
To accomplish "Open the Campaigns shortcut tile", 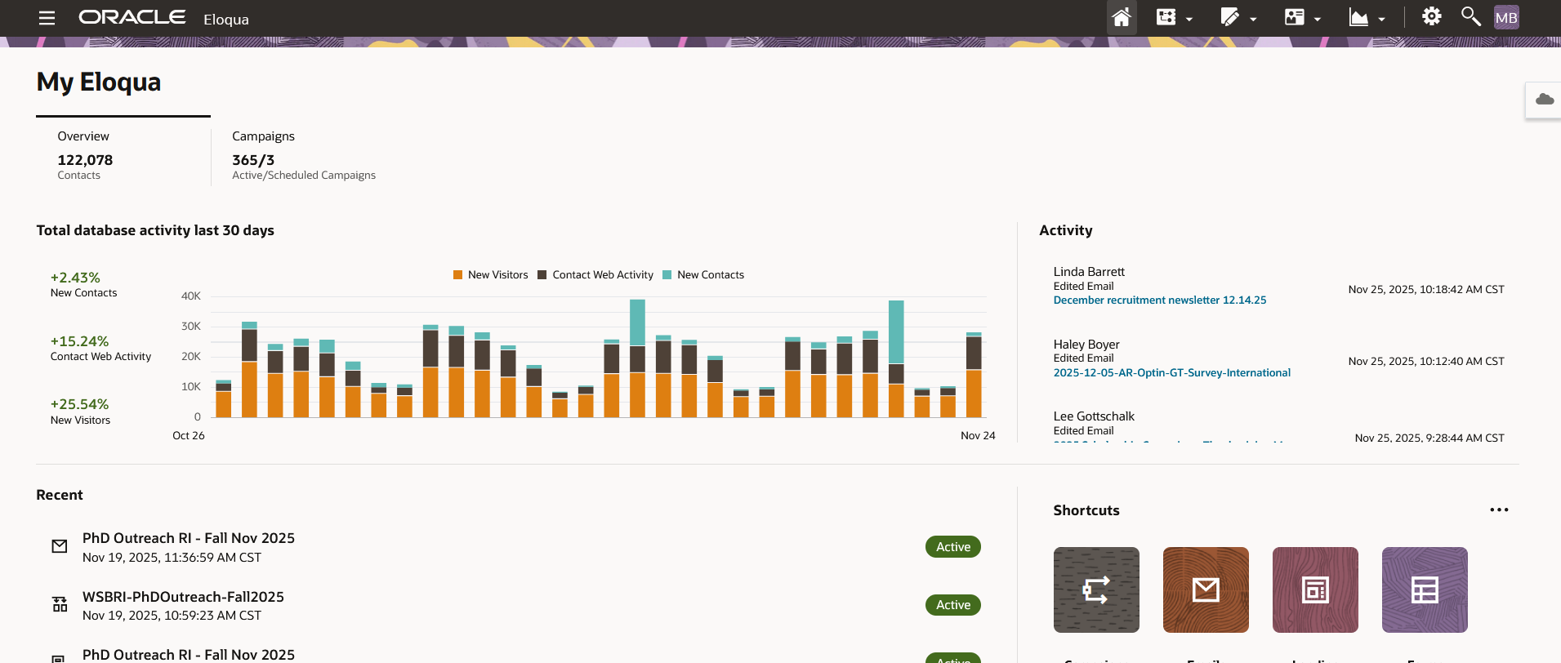I will 1095,590.
